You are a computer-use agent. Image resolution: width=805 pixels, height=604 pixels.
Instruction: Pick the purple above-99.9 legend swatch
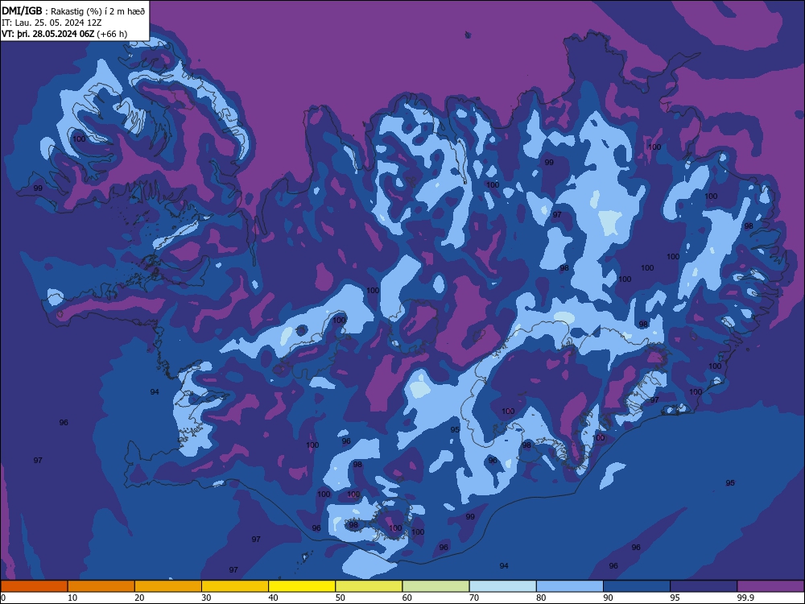[770, 586]
